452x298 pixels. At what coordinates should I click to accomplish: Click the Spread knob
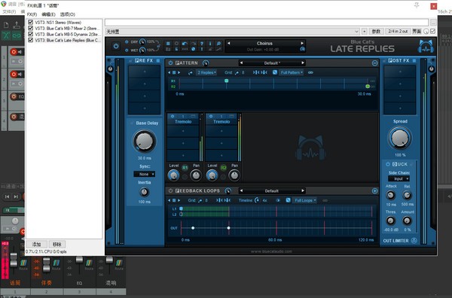pos(400,138)
